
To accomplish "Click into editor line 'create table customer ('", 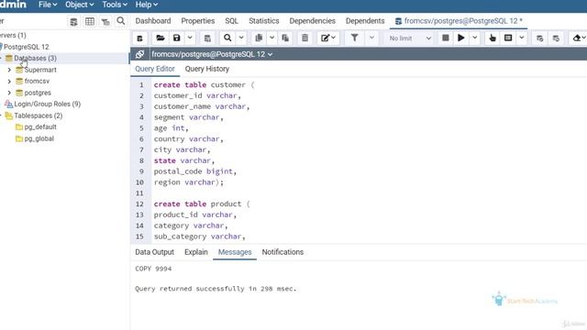I will pyautogui.click(x=204, y=85).
